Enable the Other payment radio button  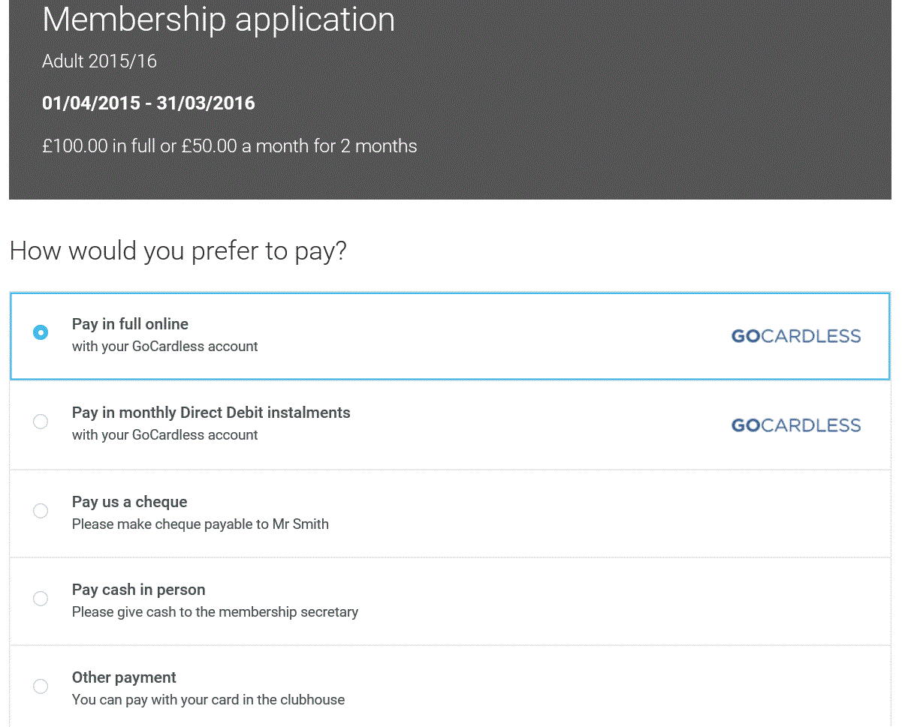[41, 686]
